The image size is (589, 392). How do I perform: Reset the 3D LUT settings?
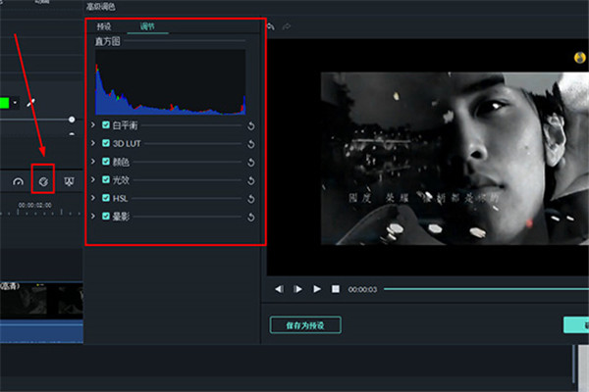coord(251,144)
